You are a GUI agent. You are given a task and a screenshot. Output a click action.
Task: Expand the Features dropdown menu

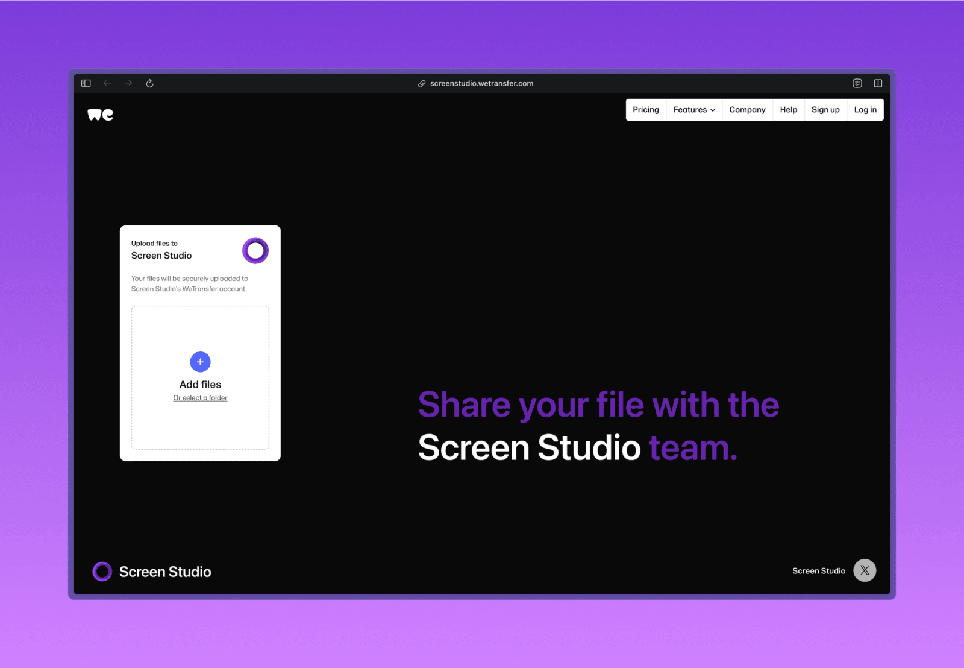[694, 110]
